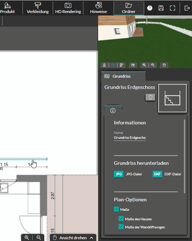The width and height of the screenshot is (192, 241).
Task: Open the Verkleidung paint roller menu
Action: coord(38,8)
